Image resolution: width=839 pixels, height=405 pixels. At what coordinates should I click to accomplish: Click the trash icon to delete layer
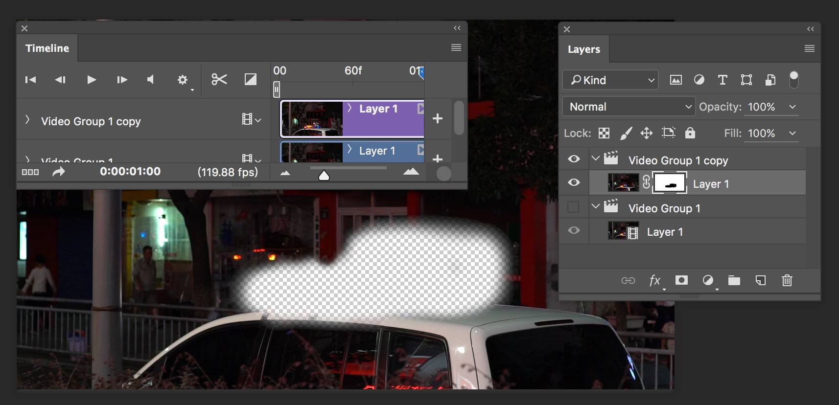(787, 280)
